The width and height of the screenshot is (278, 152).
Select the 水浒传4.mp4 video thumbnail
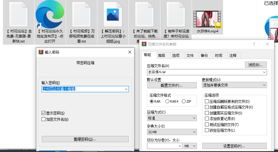(207, 19)
